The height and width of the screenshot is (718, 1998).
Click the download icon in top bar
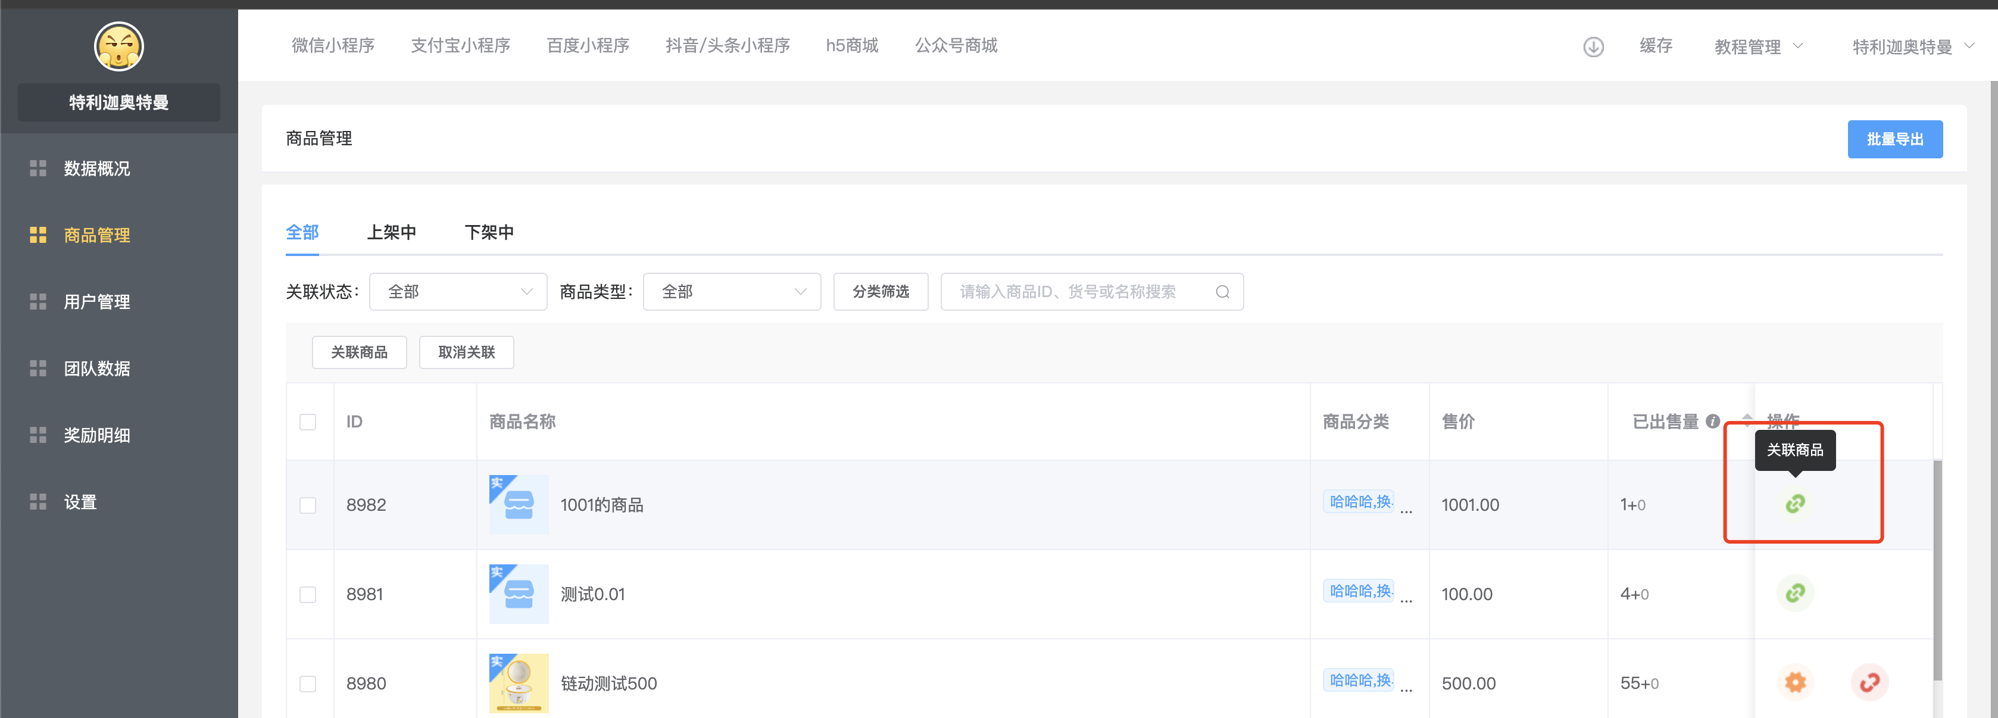[x=1593, y=46]
